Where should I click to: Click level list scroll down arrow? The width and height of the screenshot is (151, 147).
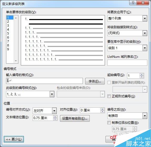[x=16, y=61]
